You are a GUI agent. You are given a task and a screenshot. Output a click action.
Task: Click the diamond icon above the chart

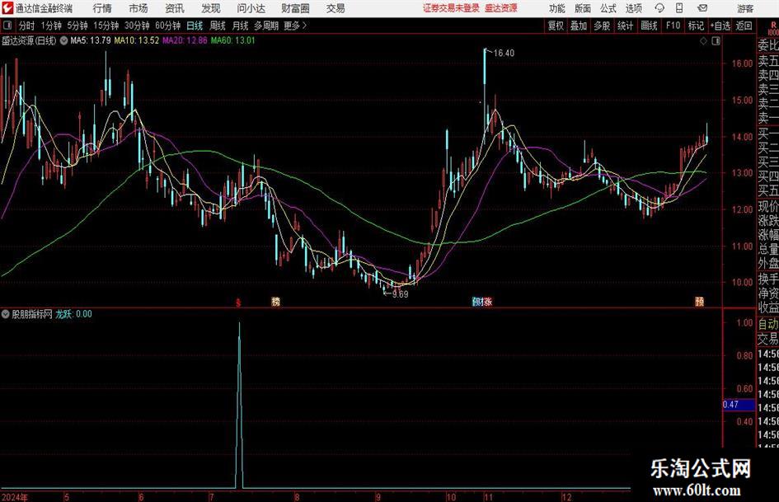(703, 41)
